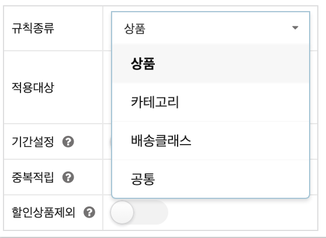Viewport: 326px width, 238px height.
Task: Open help icon next to 기간설정
Action: 68,142
